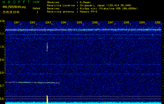Viewport: 164px width, 104px height.
Task: Select the 0343 time marker
Action: (48, 23)
